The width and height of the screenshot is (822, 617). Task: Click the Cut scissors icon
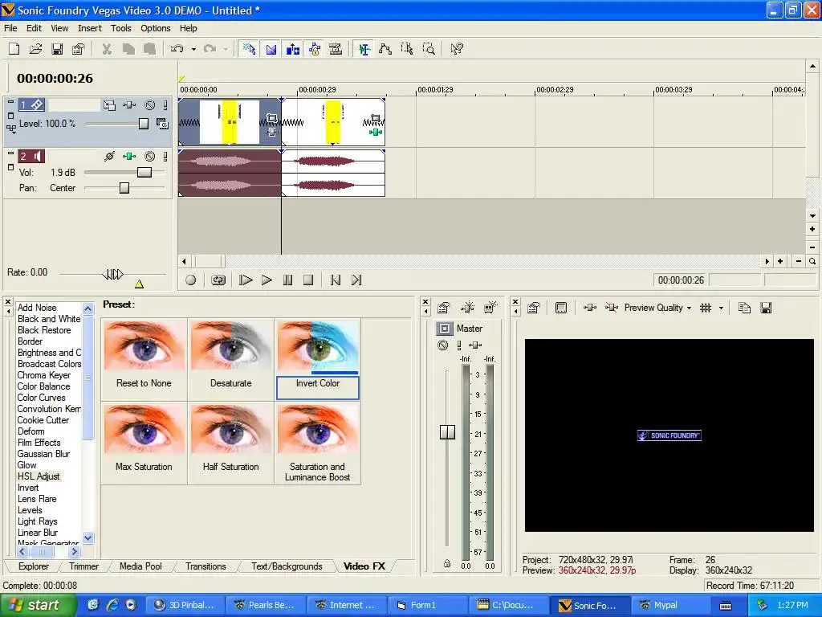click(x=107, y=49)
